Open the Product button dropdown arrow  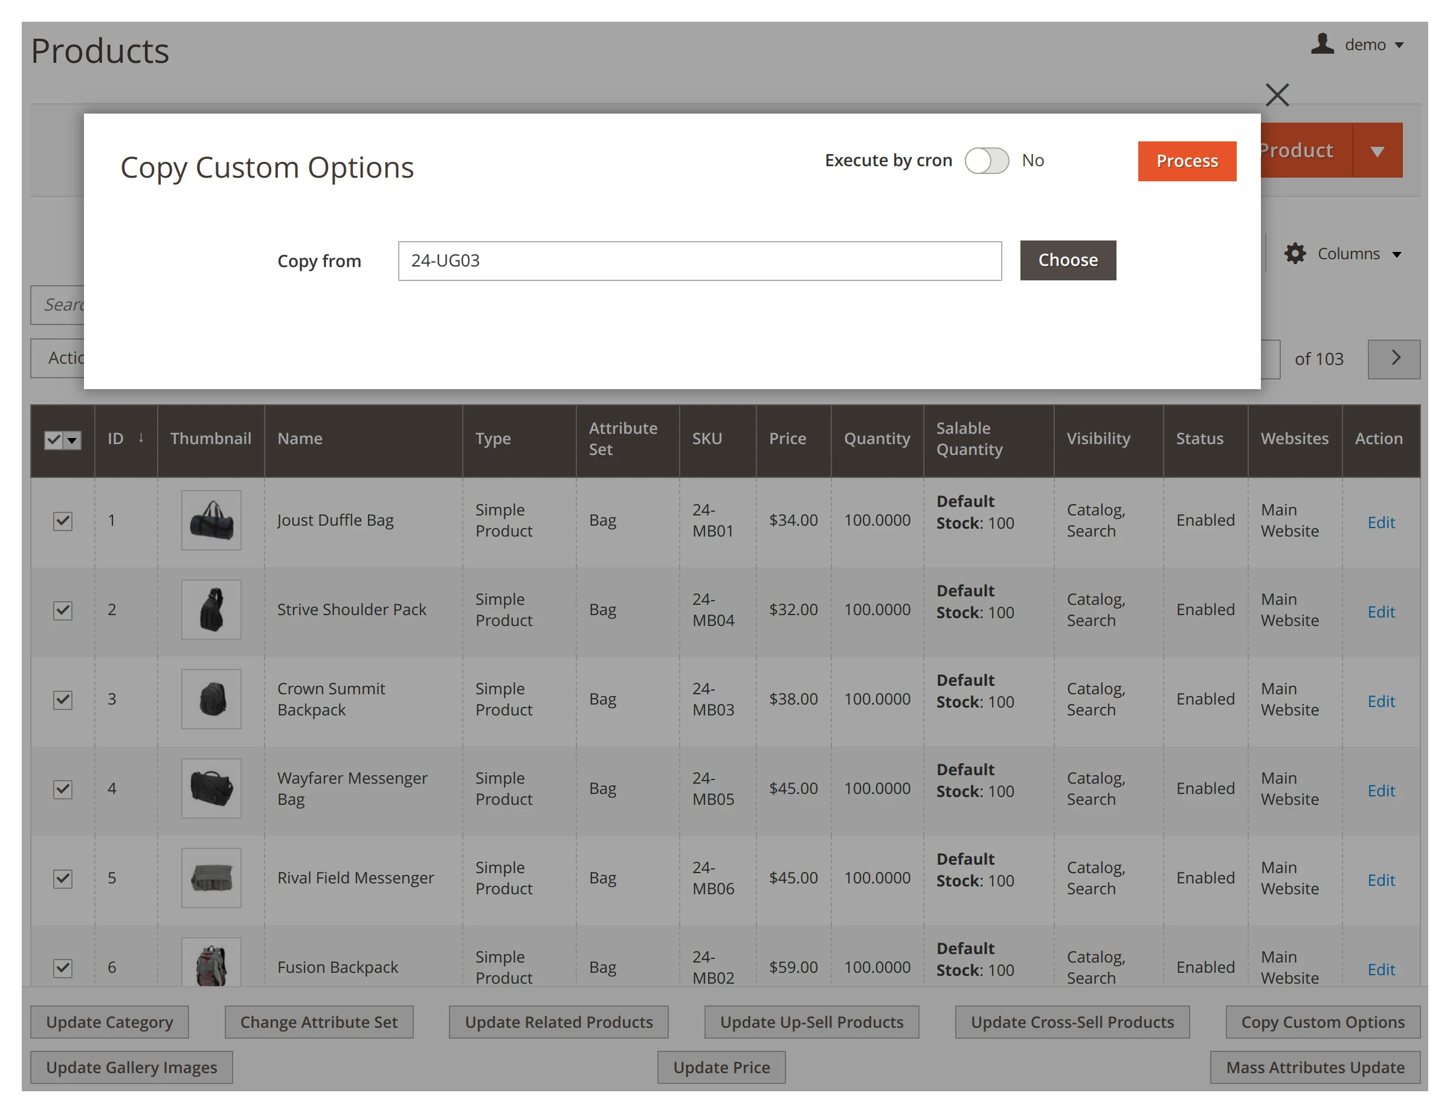click(1377, 150)
